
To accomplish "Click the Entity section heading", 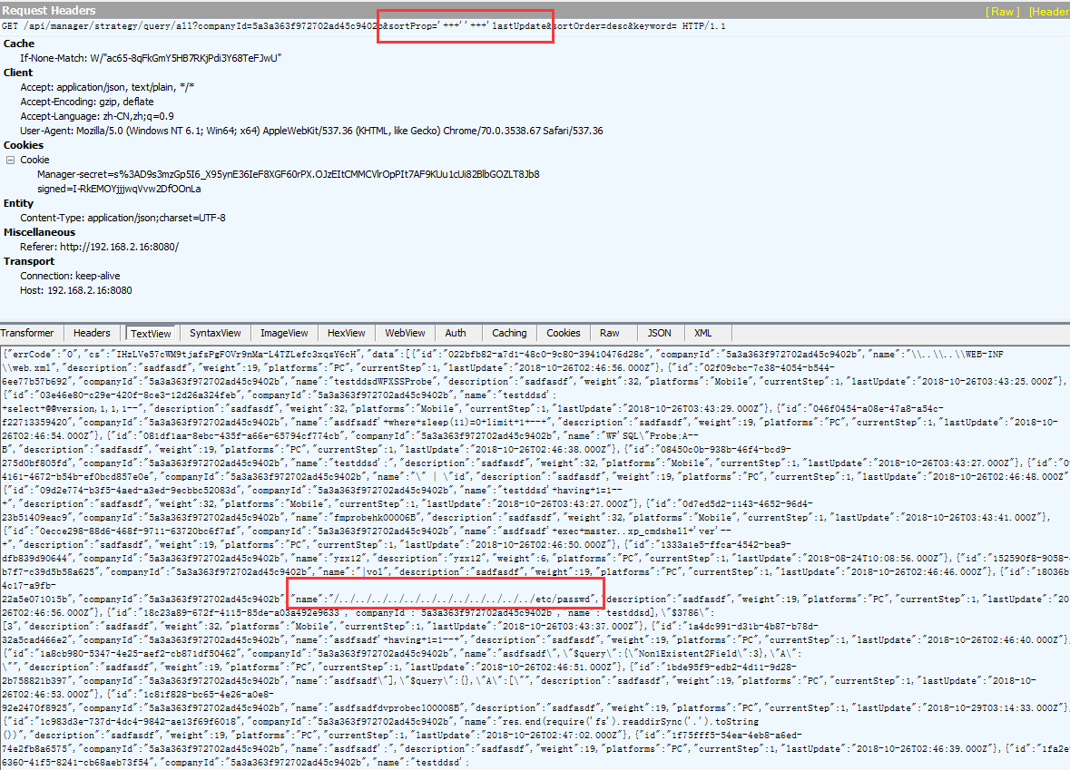I will [18, 203].
